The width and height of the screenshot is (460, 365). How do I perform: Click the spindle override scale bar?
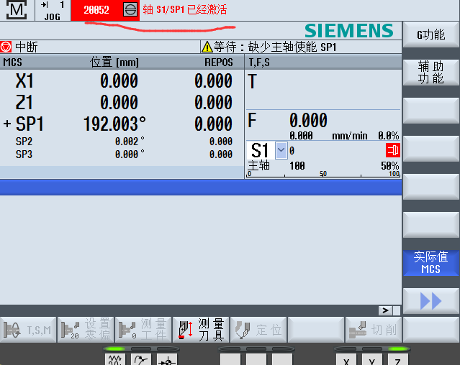coord(323,174)
